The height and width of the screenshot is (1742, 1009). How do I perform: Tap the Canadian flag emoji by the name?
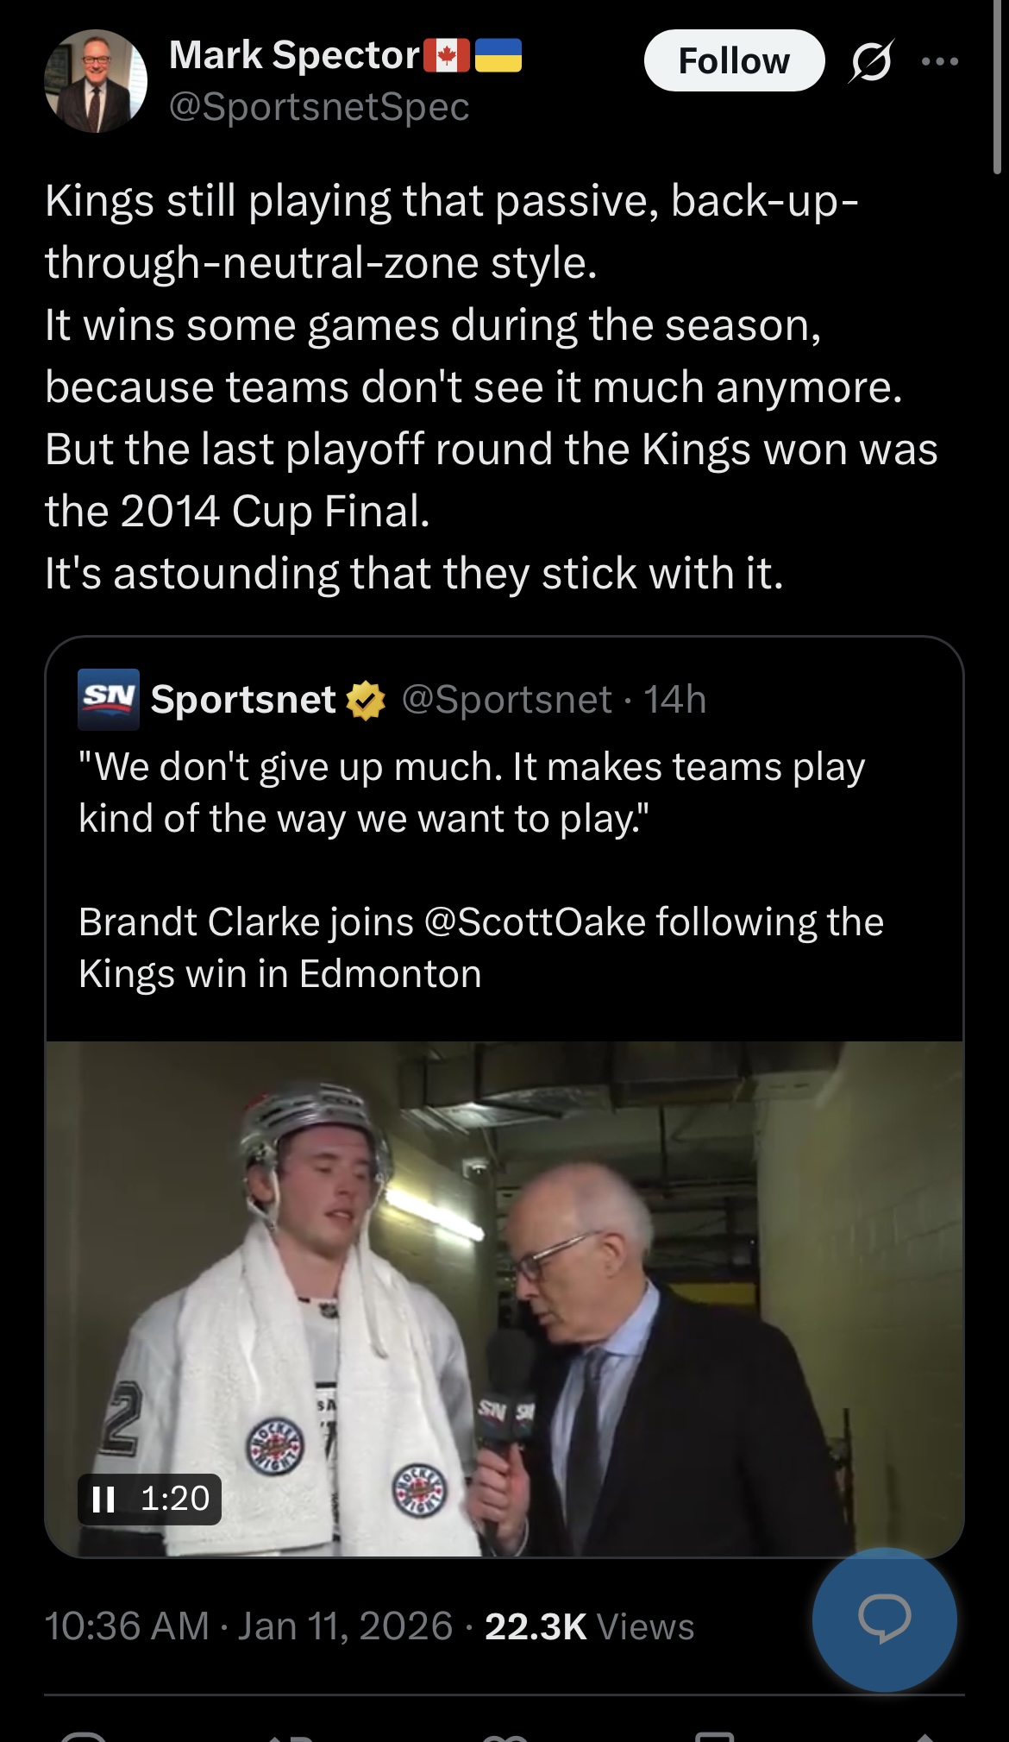tap(446, 55)
